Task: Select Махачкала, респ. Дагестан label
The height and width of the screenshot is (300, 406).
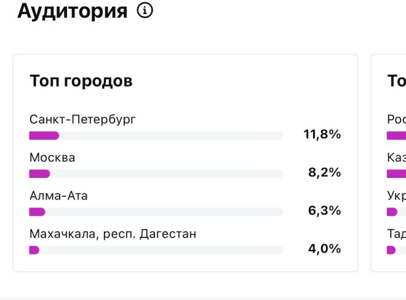Action: (113, 234)
